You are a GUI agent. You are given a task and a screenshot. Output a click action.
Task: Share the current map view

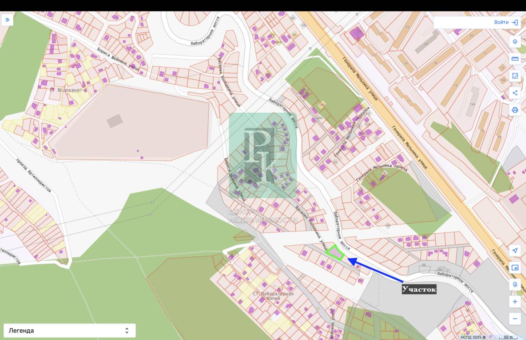click(515, 93)
